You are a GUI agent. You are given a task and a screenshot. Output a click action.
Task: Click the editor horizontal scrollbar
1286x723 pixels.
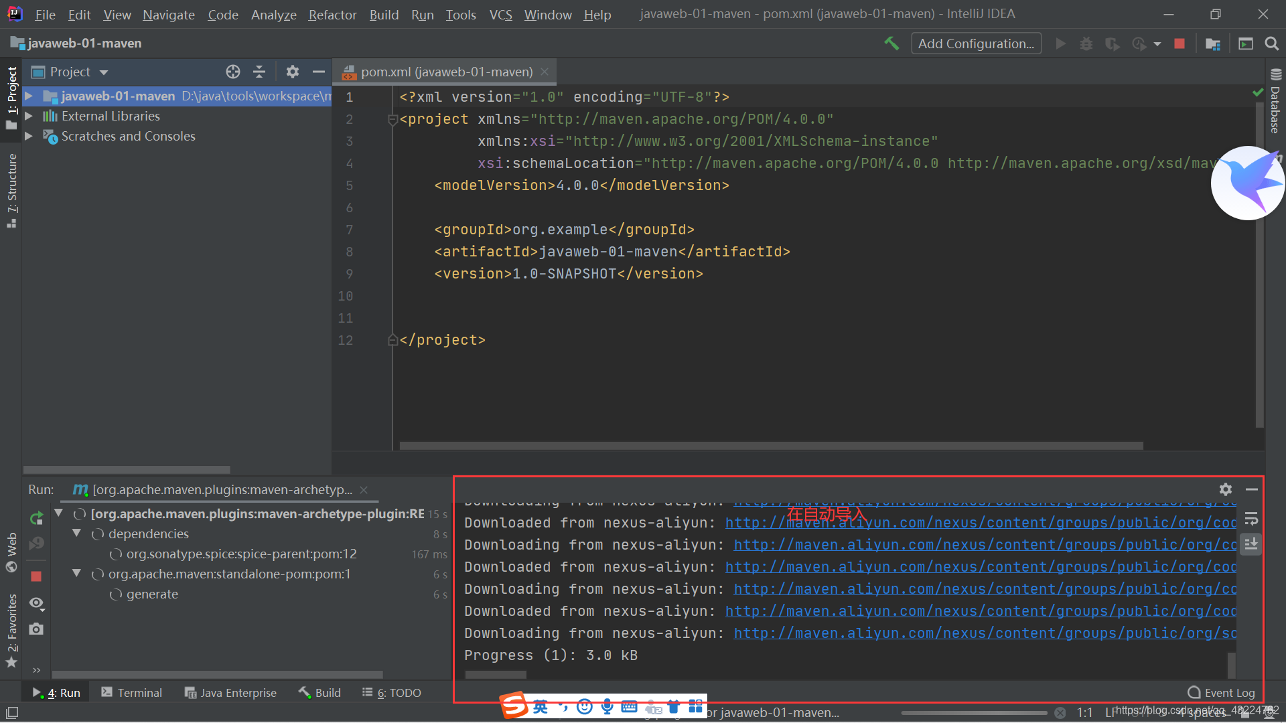point(771,445)
